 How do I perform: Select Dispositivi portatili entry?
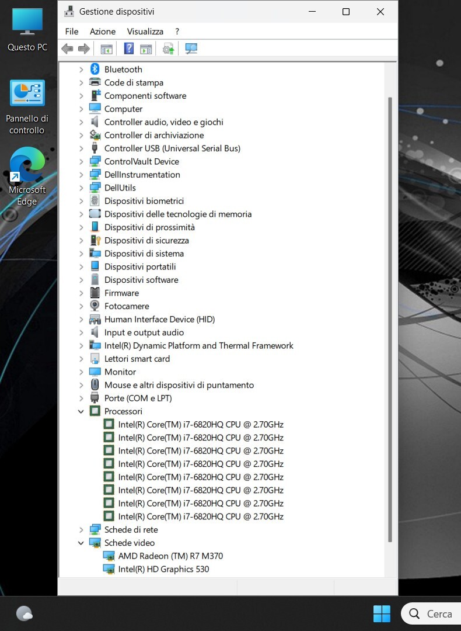click(140, 266)
